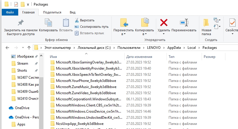Click the sidebar scroll-up arrow

click(x=41, y=56)
